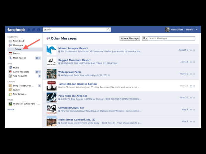This screenshot has width=206, height=154.
Task: Open message search options dropdown
Action: (x=145, y=38)
